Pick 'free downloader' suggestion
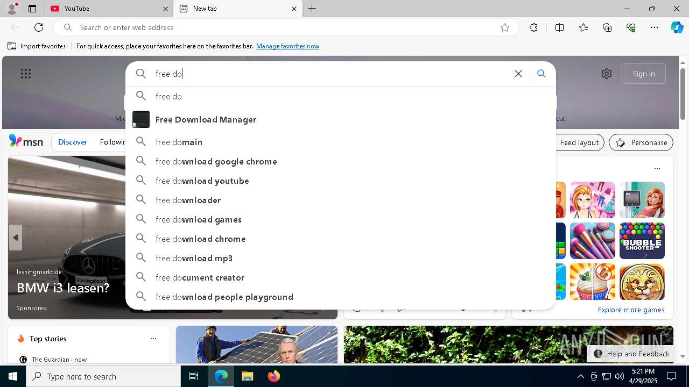 click(340, 200)
